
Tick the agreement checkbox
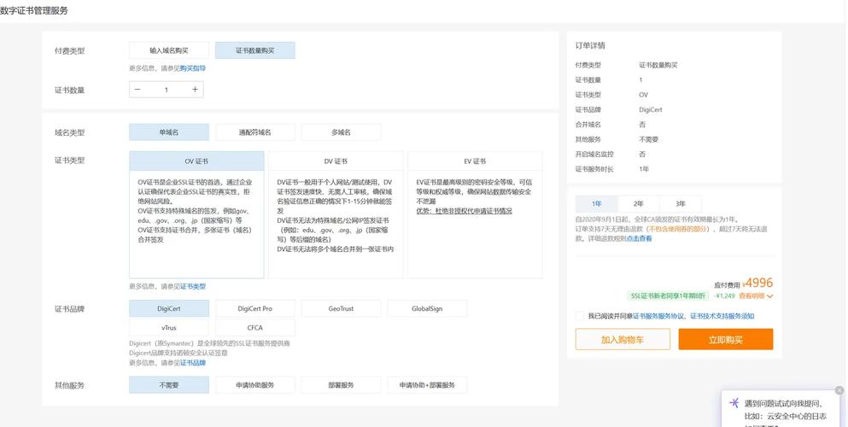(580, 316)
